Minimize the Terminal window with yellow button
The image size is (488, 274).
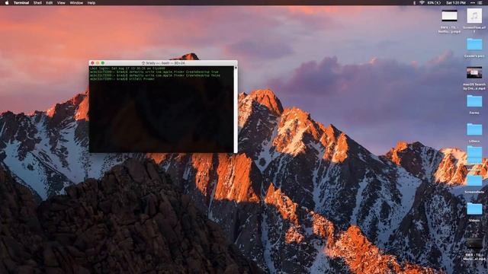click(98, 63)
